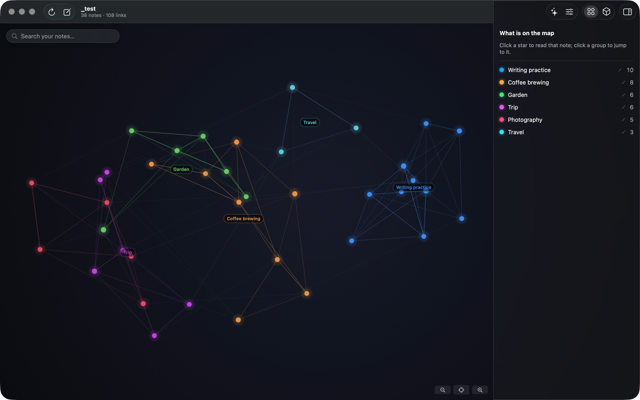Jump to Coffee brewing group in list

pyautogui.click(x=566, y=82)
